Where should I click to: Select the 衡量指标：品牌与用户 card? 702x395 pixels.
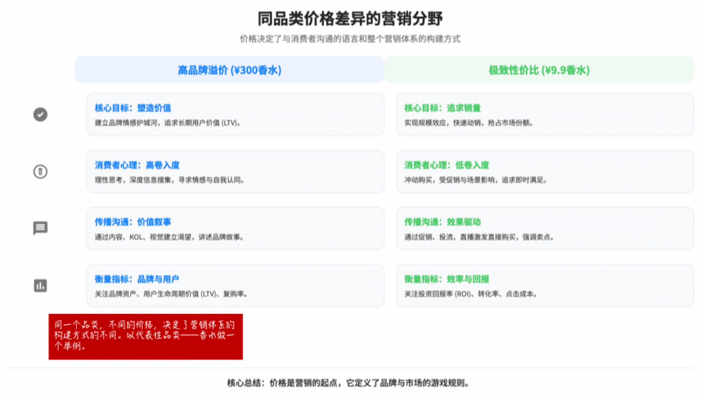coord(235,286)
